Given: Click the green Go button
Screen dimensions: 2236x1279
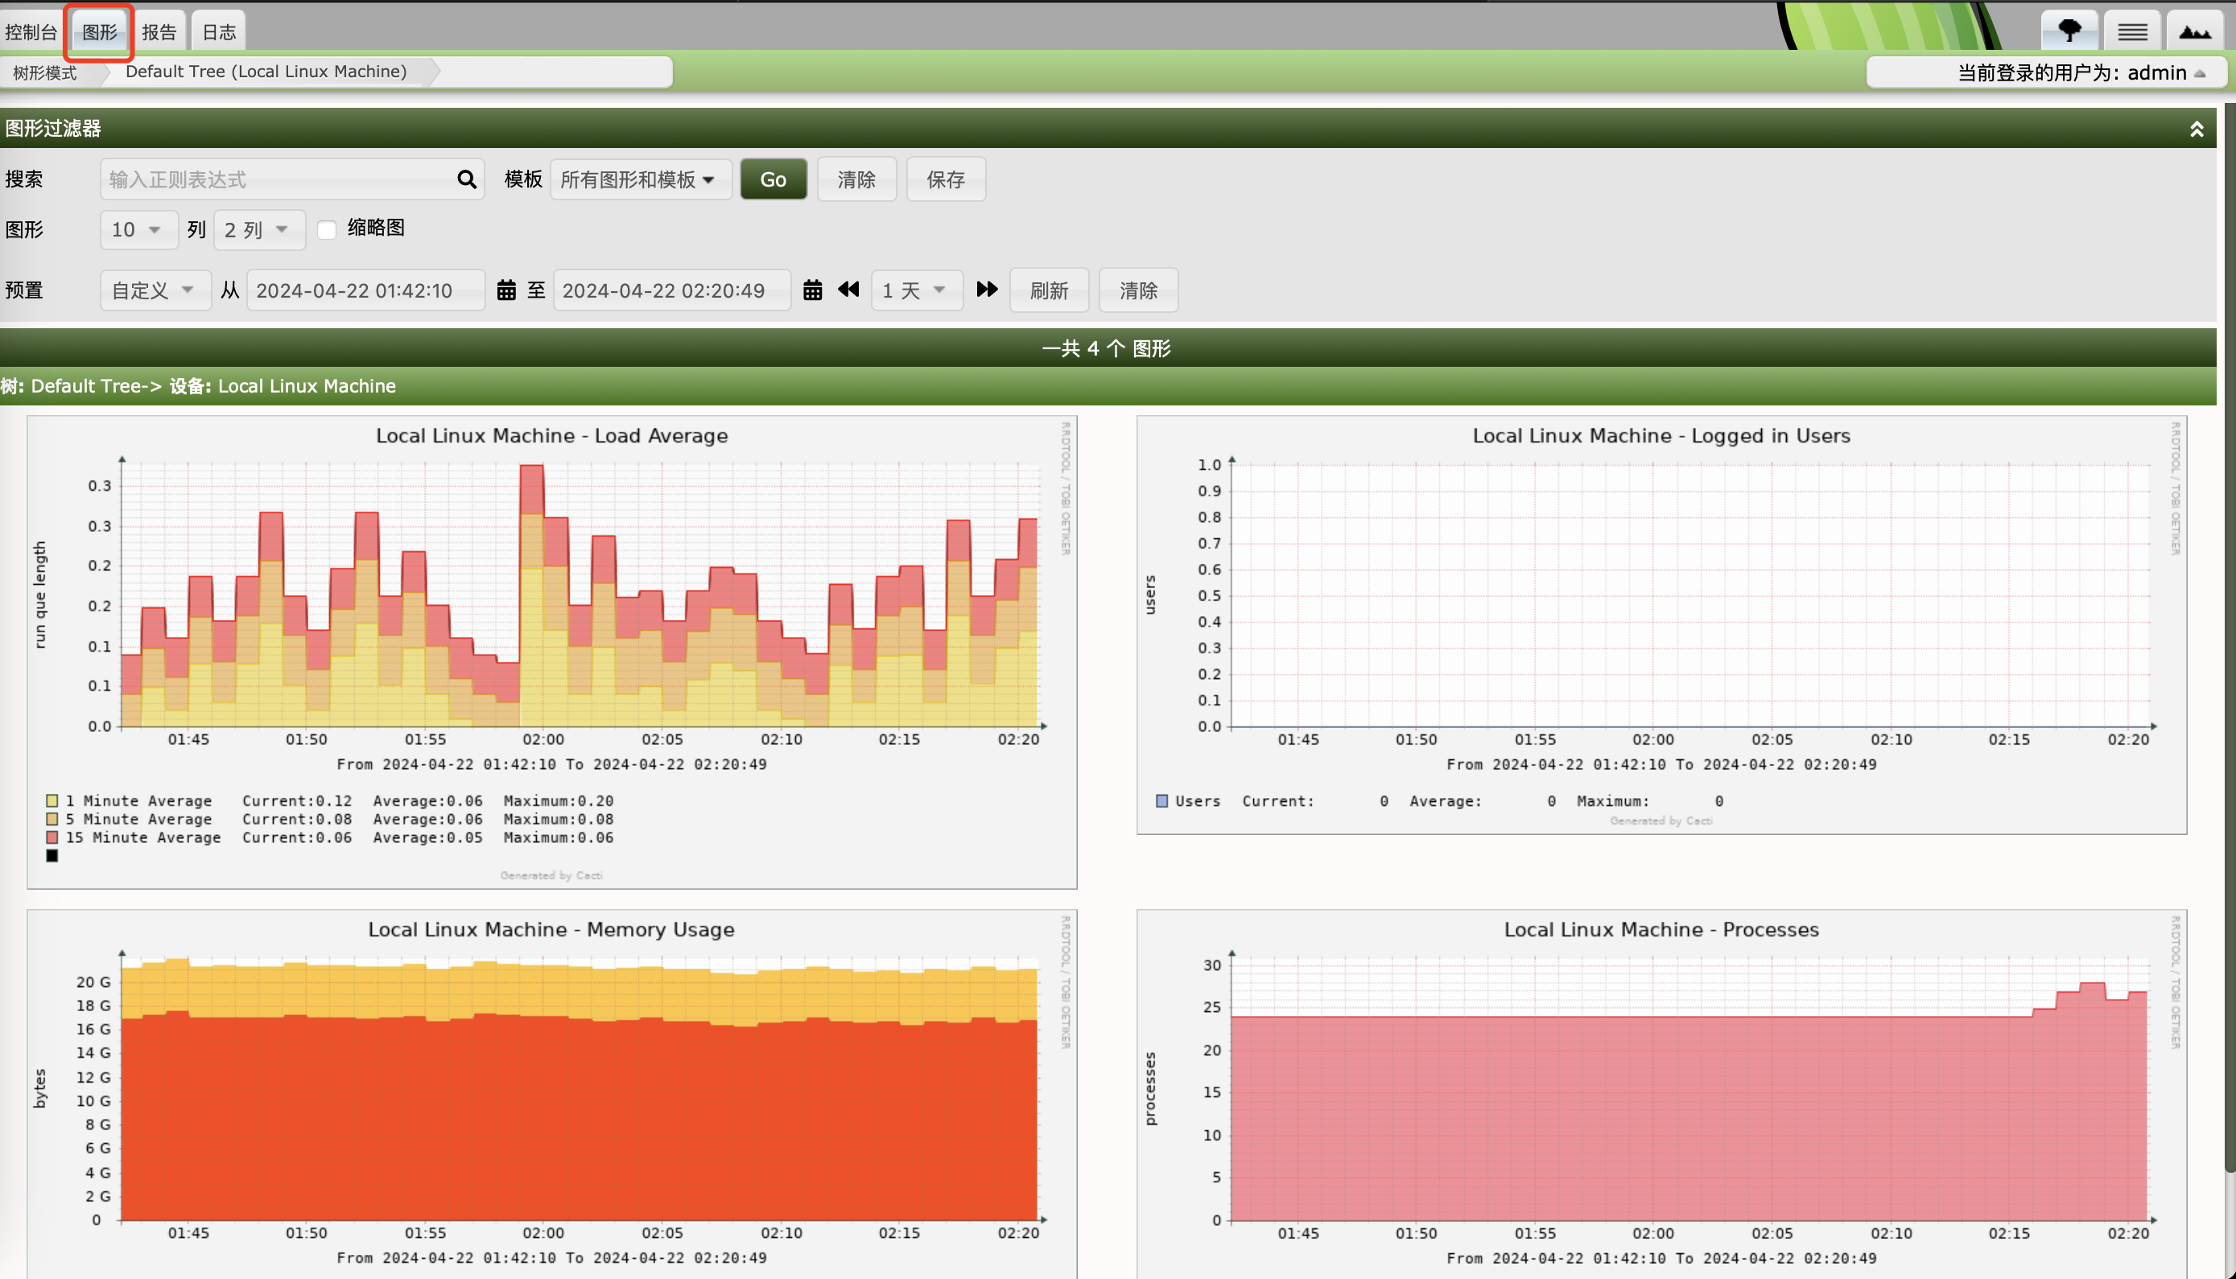Looking at the screenshot, I should pos(773,179).
